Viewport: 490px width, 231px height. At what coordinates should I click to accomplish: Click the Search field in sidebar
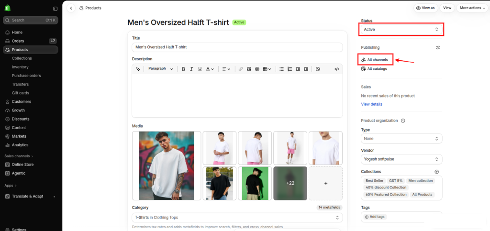tap(30, 20)
